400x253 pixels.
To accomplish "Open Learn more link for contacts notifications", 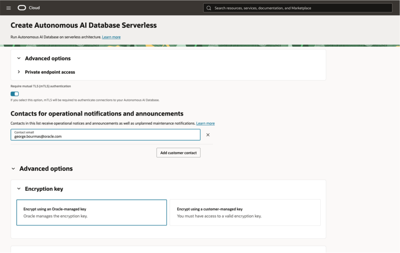I will [x=205, y=123].
